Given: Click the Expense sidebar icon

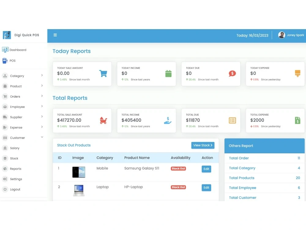Looking at the screenshot, I should coord(5,127).
